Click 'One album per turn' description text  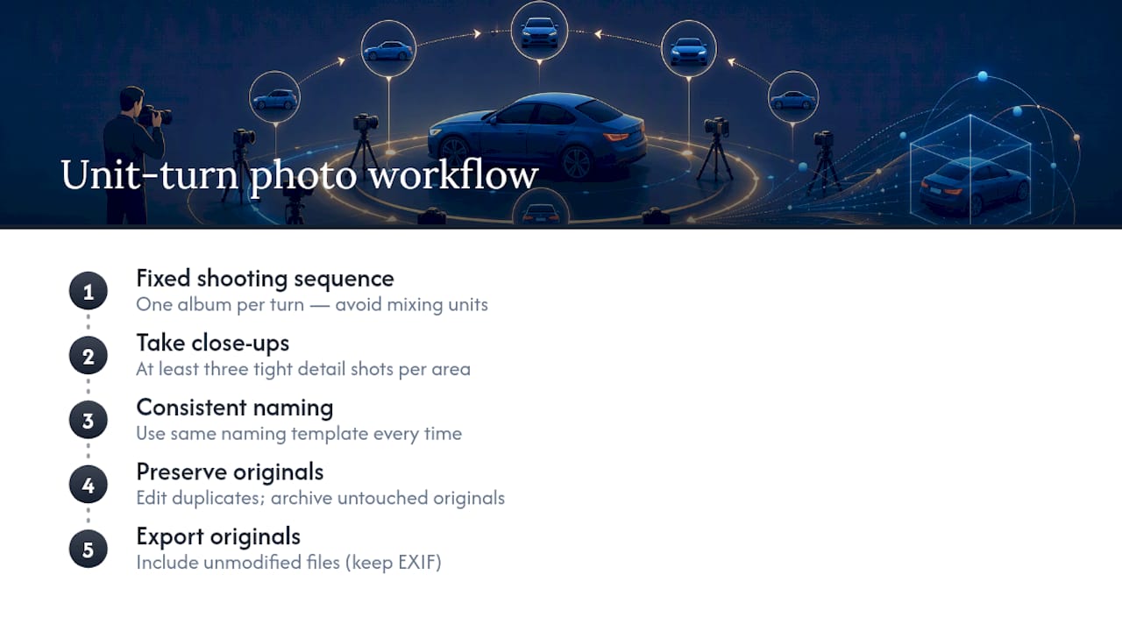[x=220, y=305]
